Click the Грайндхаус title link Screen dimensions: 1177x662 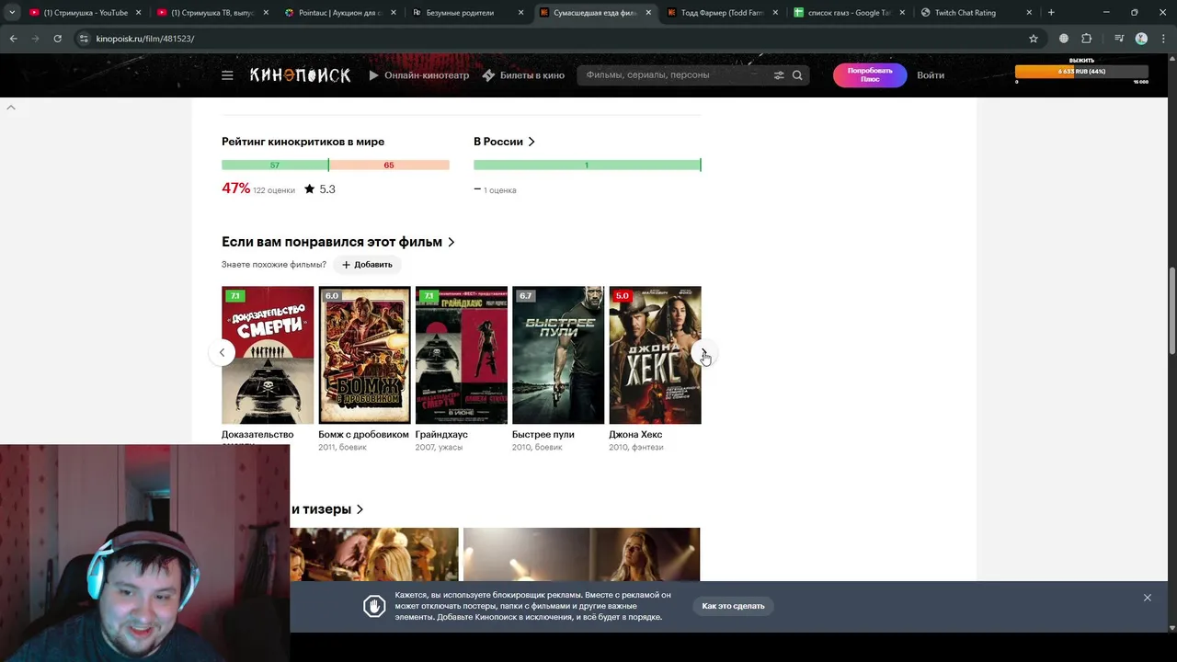441,434
